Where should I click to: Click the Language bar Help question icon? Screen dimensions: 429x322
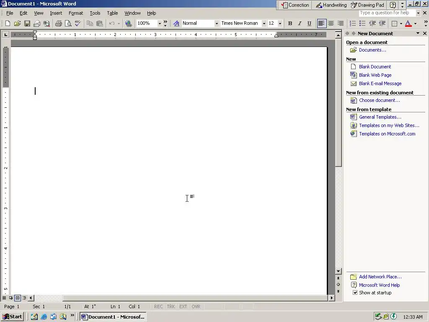click(393, 5)
